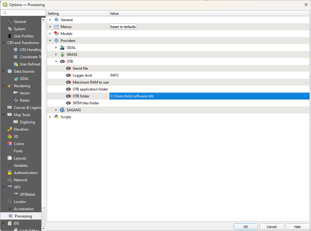This screenshot has height=231, width=311.
Task: Click the GRASS provider icon
Action: 62,55
